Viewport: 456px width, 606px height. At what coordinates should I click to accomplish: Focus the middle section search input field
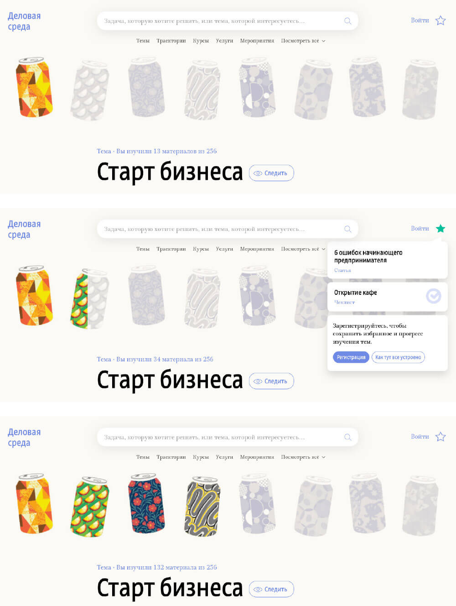point(228,229)
